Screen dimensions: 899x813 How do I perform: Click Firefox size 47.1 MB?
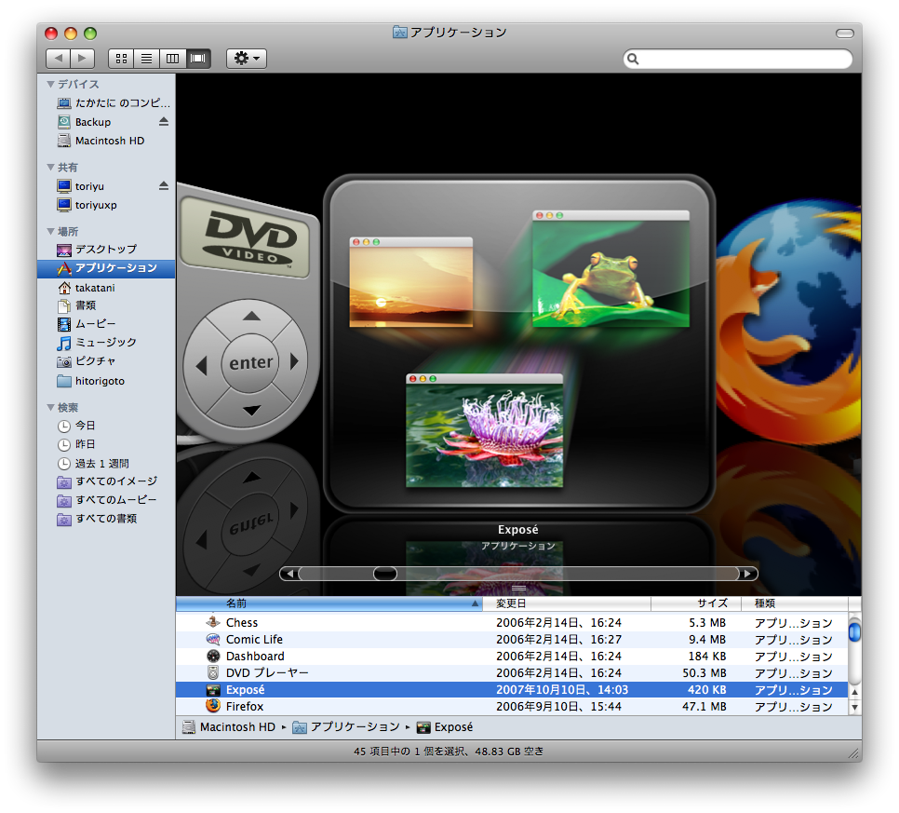click(704, 706)
